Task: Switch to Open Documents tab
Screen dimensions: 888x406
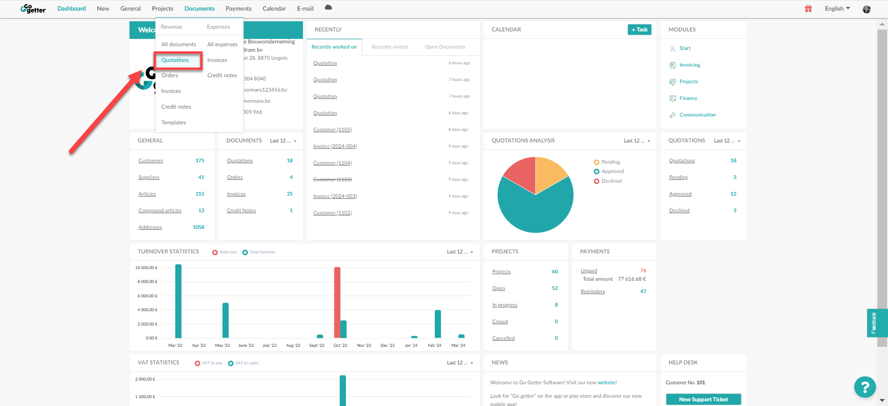Action: tap(445, 47)
